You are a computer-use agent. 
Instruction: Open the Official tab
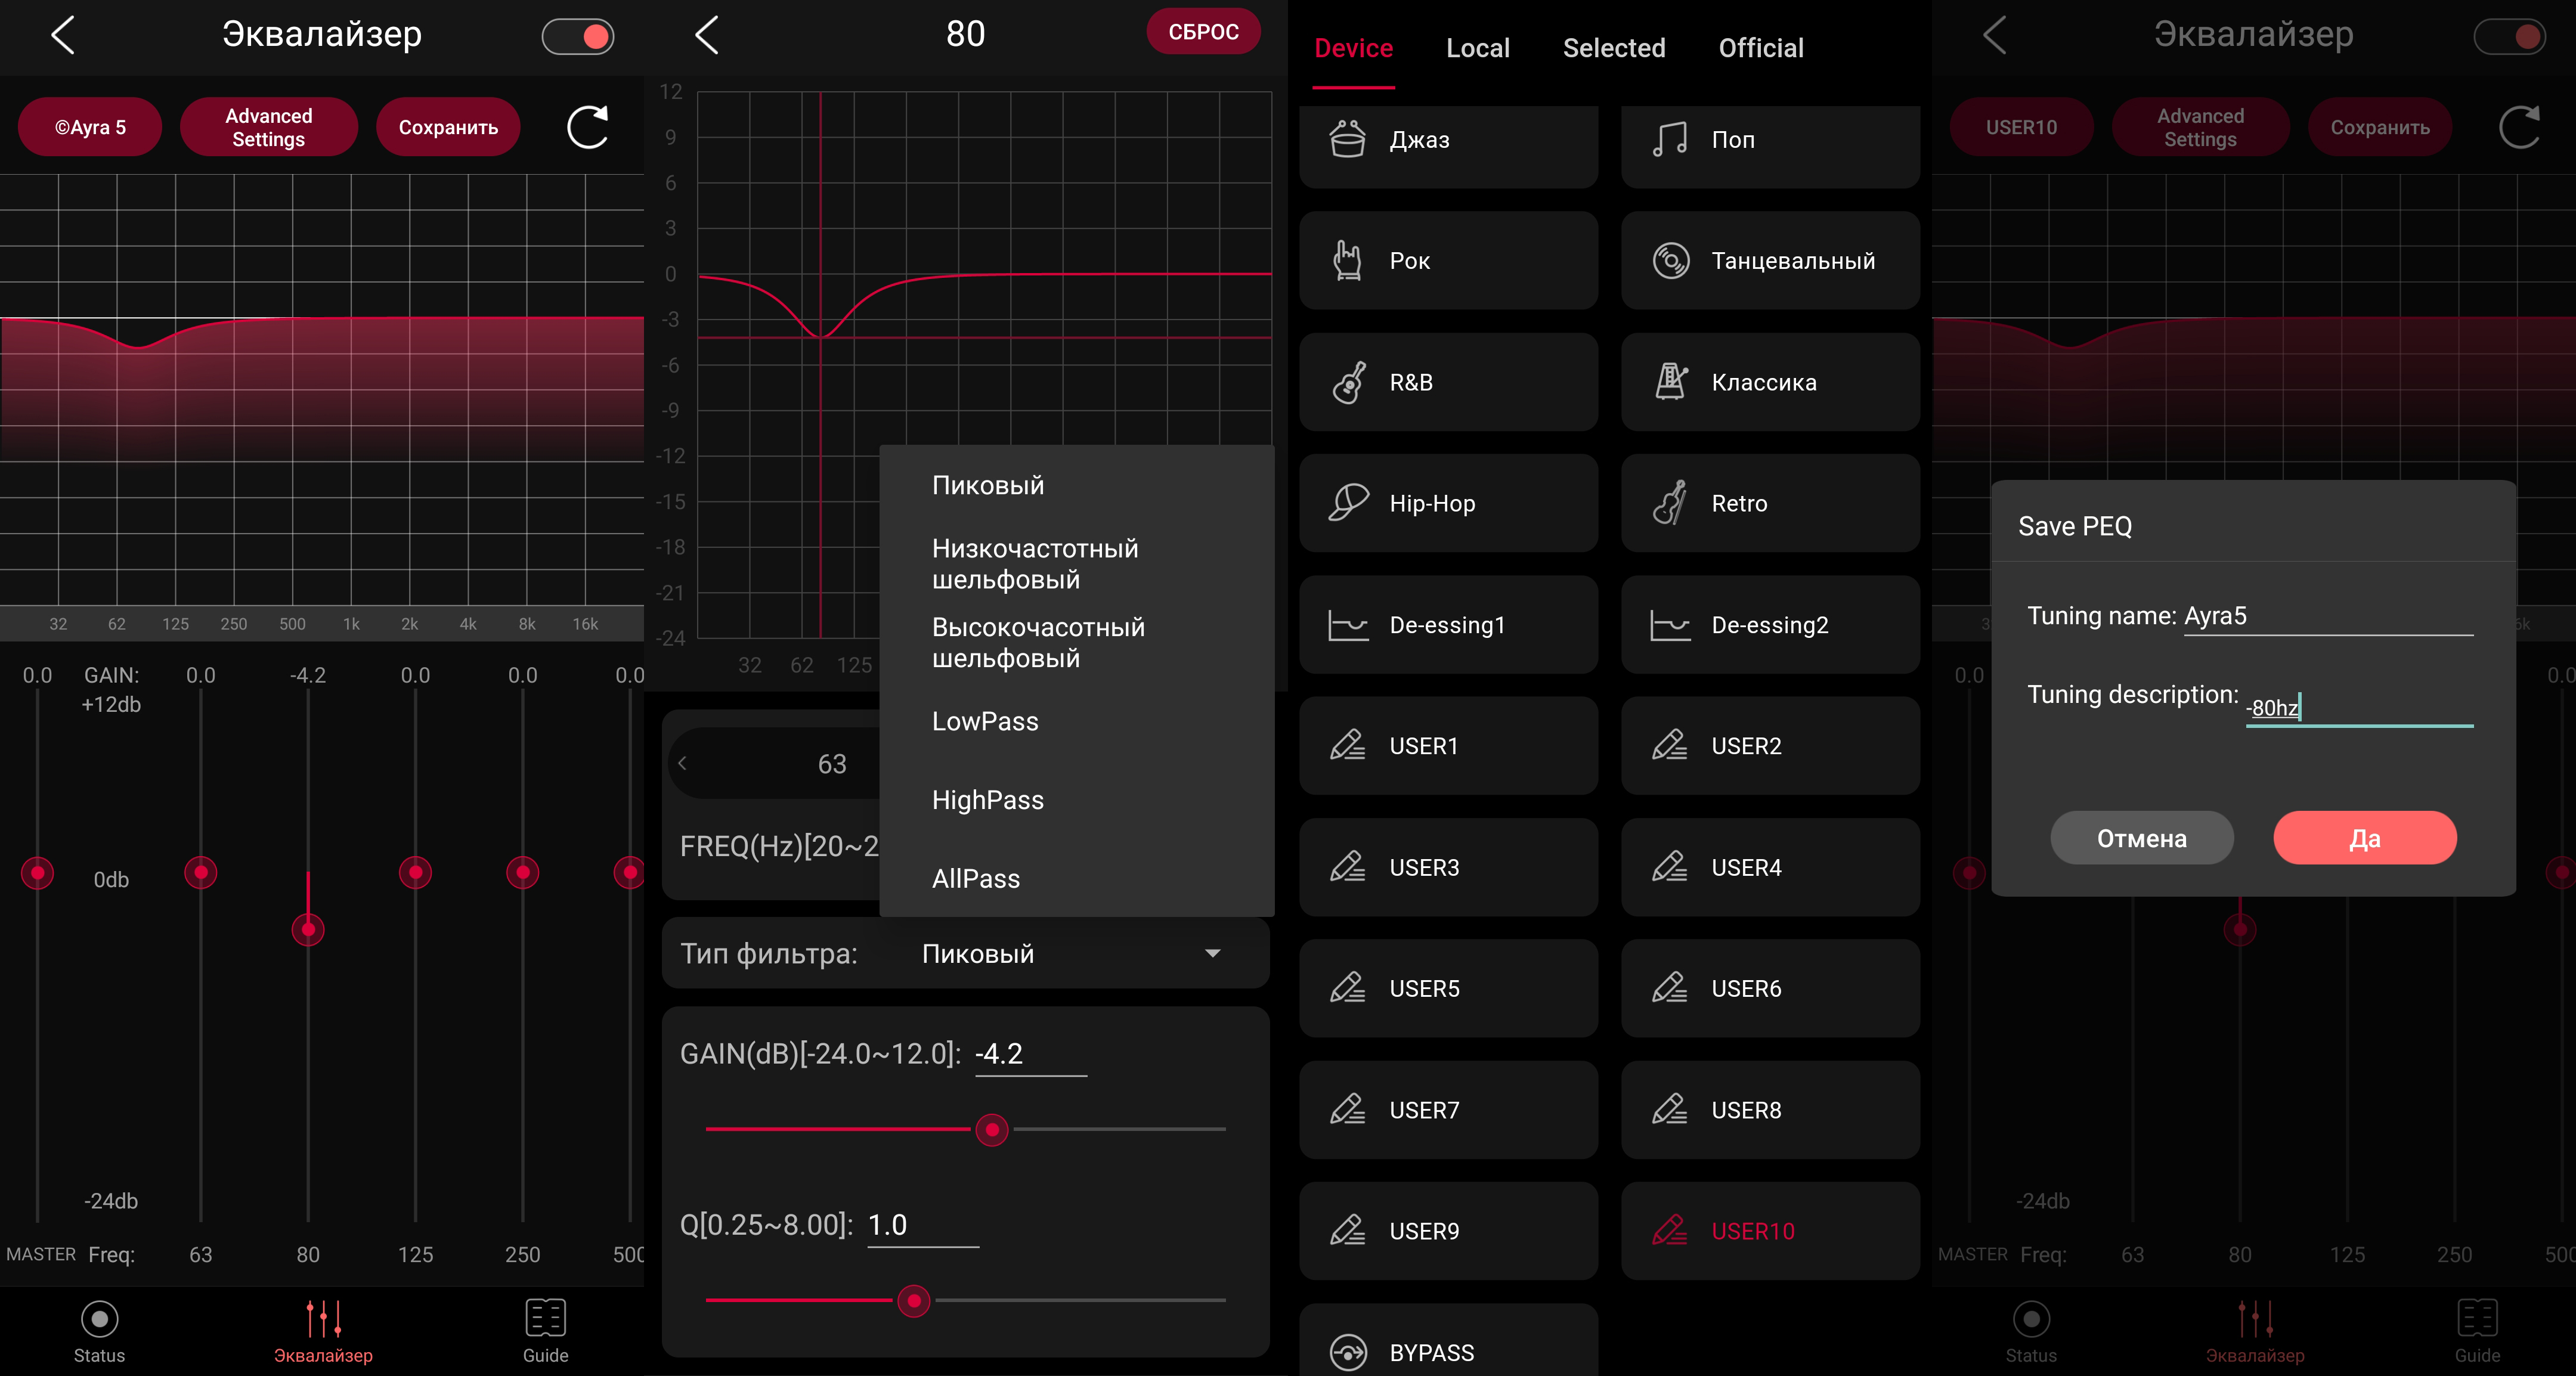(1760, 48)
